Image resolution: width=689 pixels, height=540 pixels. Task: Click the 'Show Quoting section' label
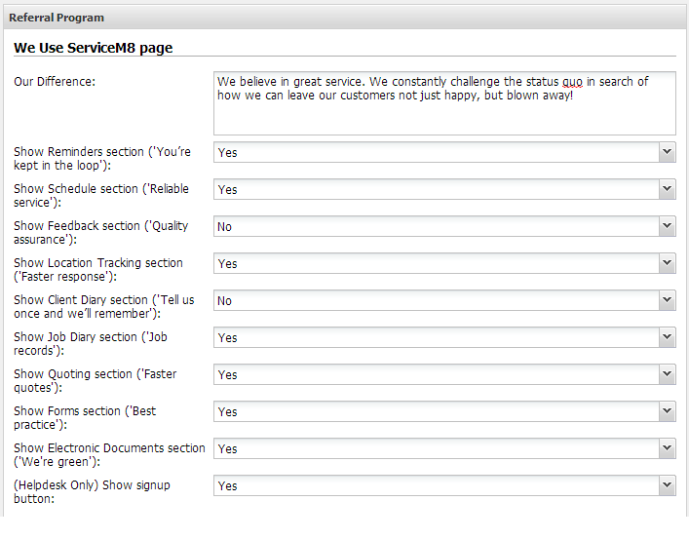pyautogui.click(x=96, y=380)
